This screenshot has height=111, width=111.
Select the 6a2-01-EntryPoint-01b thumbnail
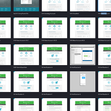(x=26, y=6)
